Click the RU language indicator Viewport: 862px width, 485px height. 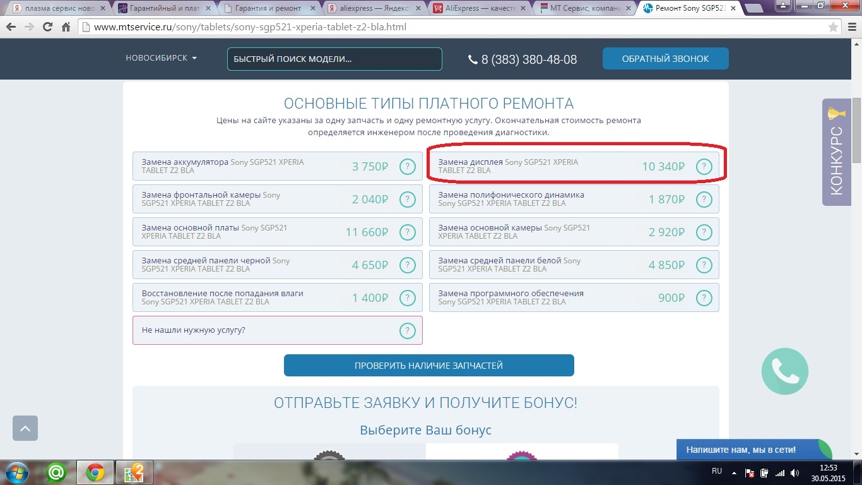pos(717,471)
